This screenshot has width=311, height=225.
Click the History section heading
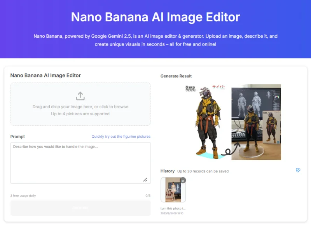[168, 171]
